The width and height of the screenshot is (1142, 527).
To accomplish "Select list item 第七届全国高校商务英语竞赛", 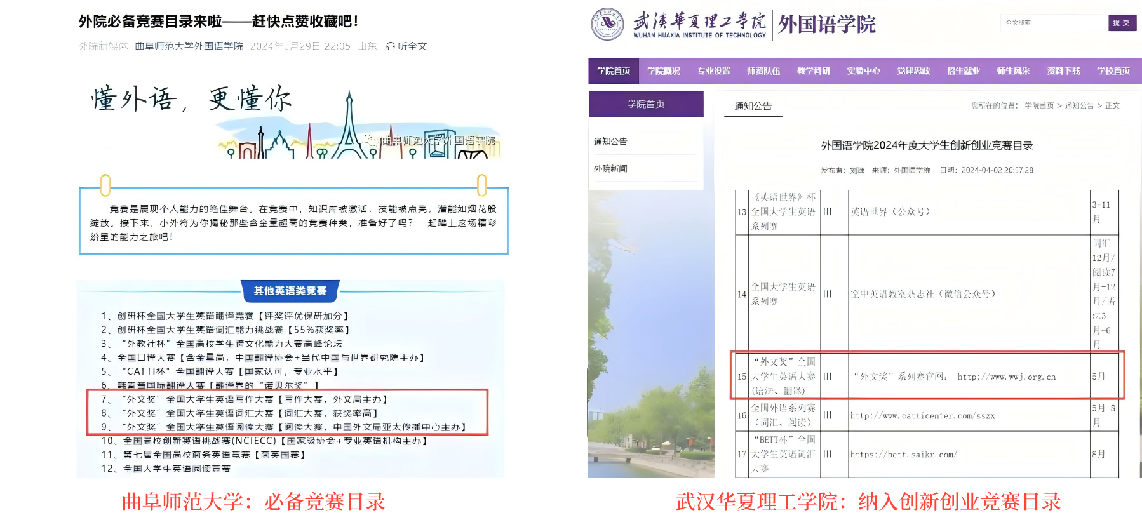I will pos(204,455).
